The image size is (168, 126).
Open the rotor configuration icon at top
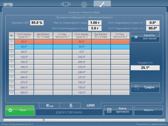tap(66, 4)
